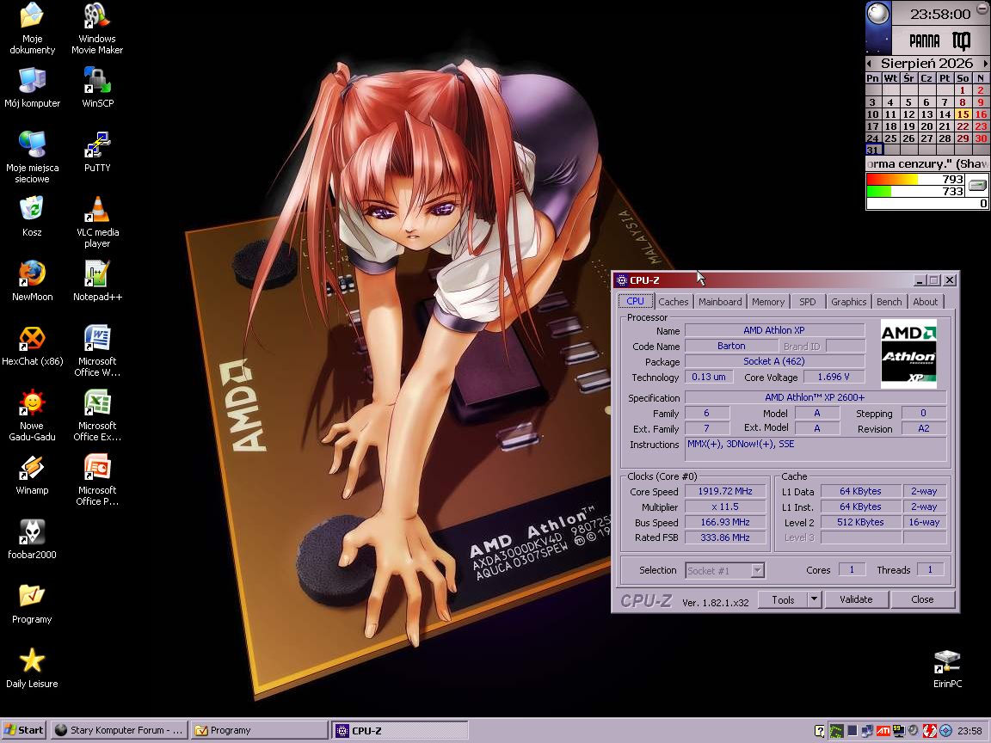Click the blue compass tray icon

pyautogui.click(x=945, y=731)
